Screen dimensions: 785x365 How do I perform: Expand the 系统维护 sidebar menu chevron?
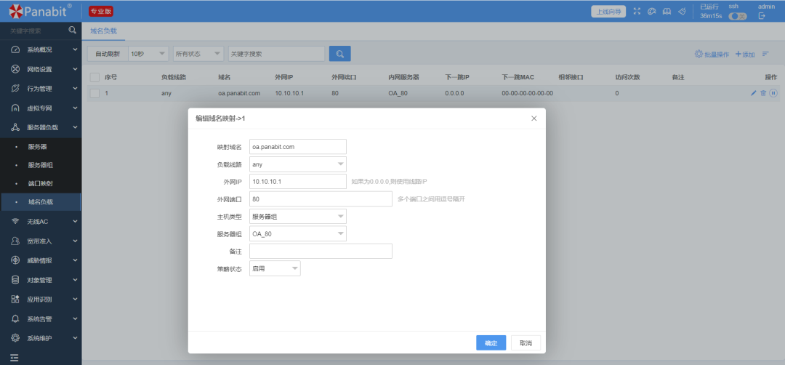(75, 338)
